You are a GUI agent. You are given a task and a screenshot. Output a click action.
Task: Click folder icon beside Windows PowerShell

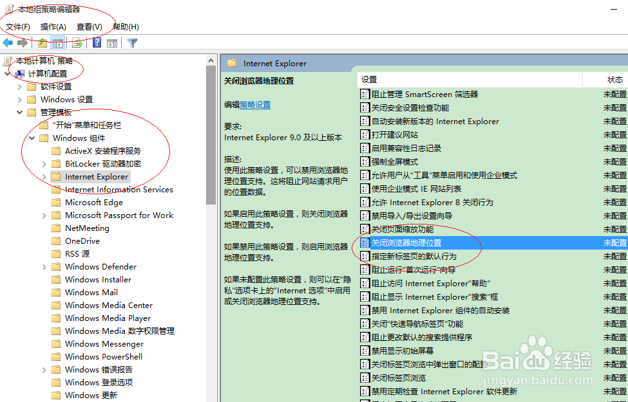[56, 357]
